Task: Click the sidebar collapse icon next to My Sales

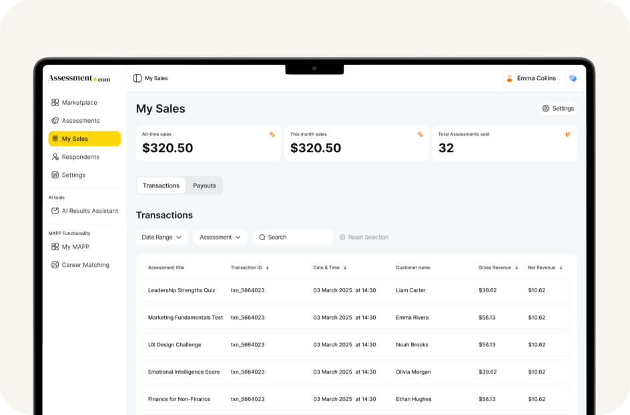Action: pyautogui.click(x=136, y=78)
